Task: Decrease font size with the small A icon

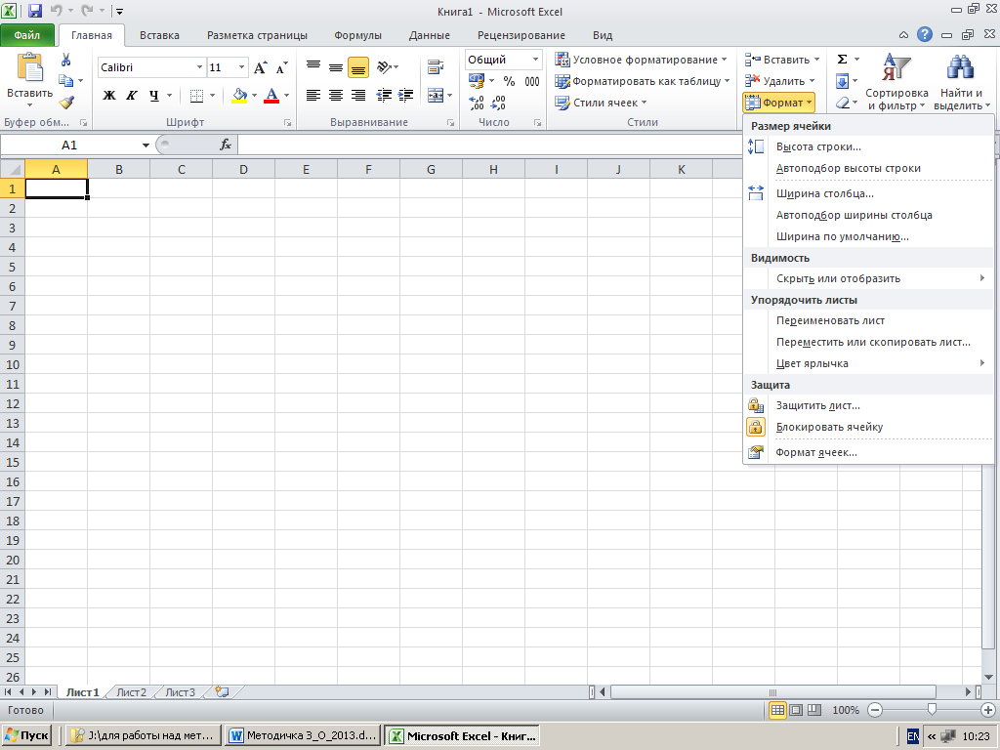Action: point(281,67)
